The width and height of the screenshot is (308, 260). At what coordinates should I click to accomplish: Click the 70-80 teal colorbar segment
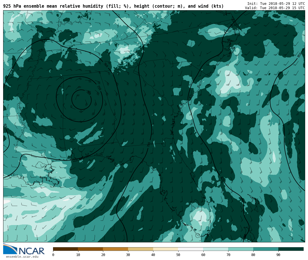coord(241,249)
